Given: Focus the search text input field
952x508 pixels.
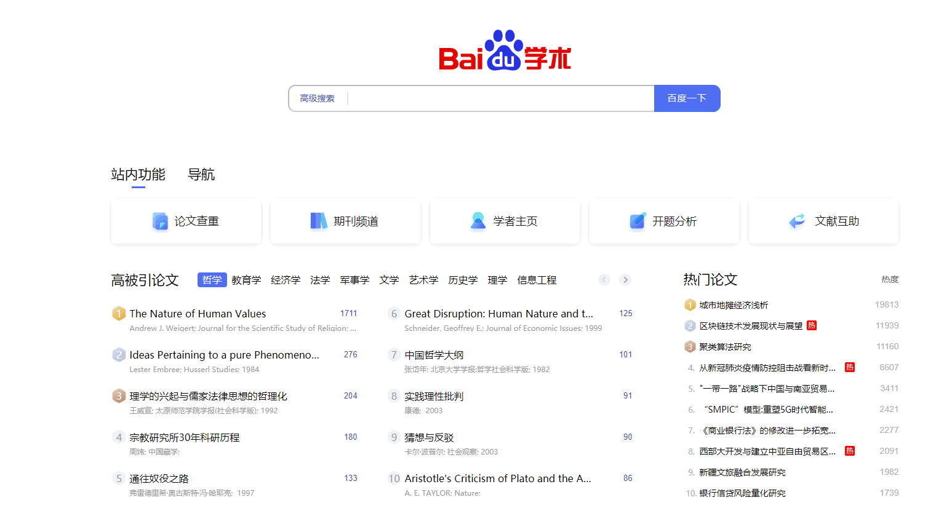Looking at the screenshot, I should pyautogui.click(x=501, y=98).
